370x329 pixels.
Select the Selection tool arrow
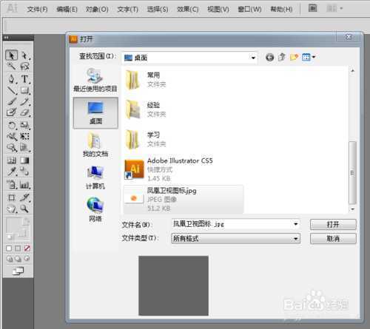point(12,55)
